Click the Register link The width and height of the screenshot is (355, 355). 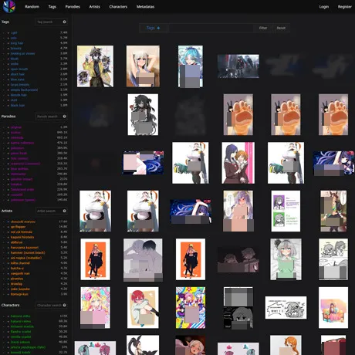click(345, 7)
